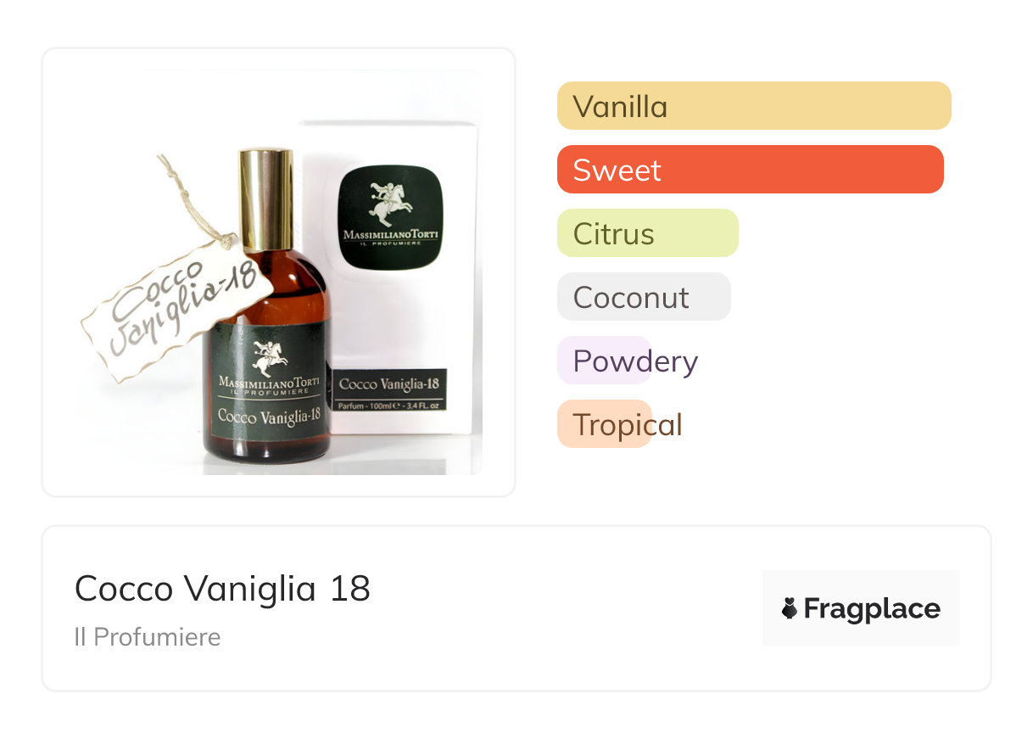Select the Sweet accord bar
This screenshot has width=1033, height=733.
[751, 170]
